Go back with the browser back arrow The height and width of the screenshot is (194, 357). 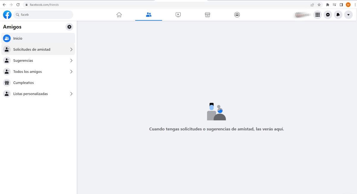4,5
